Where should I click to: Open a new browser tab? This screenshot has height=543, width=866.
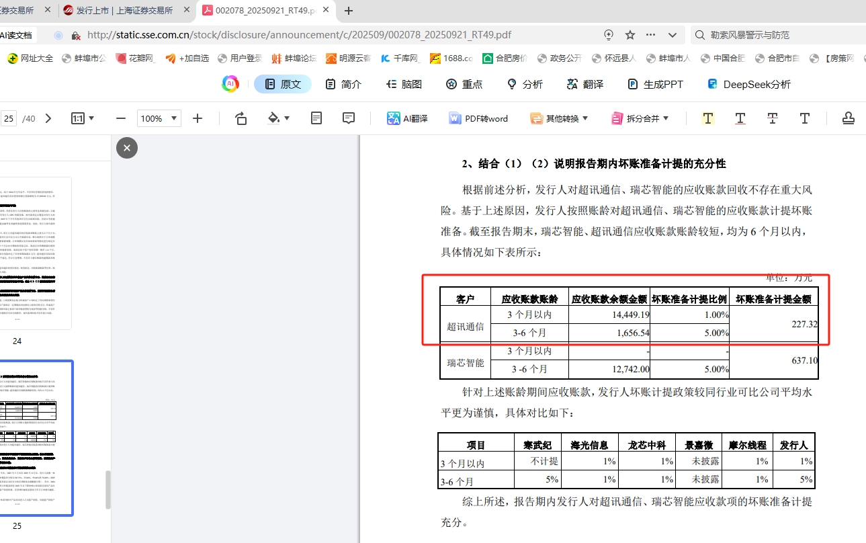[349, 11]
